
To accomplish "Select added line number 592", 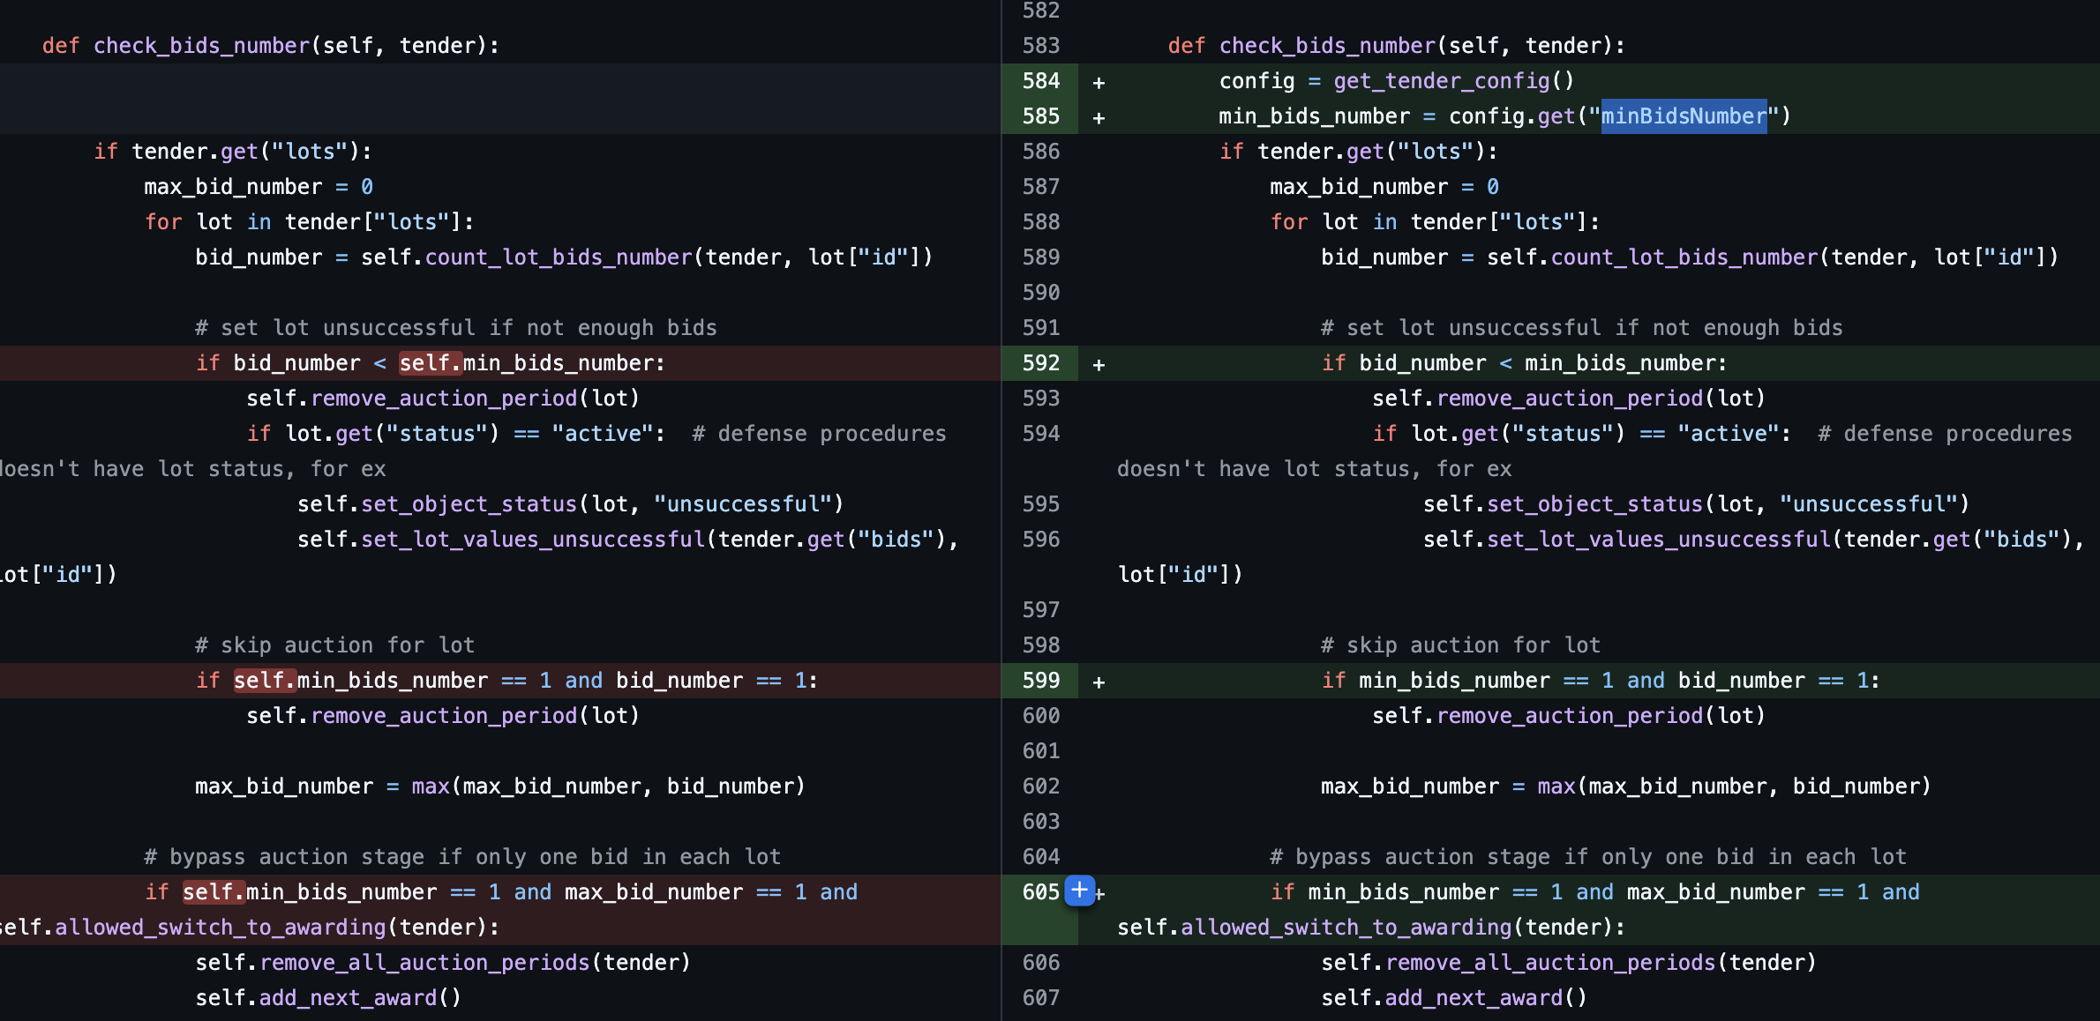I will pos(1041,363).
